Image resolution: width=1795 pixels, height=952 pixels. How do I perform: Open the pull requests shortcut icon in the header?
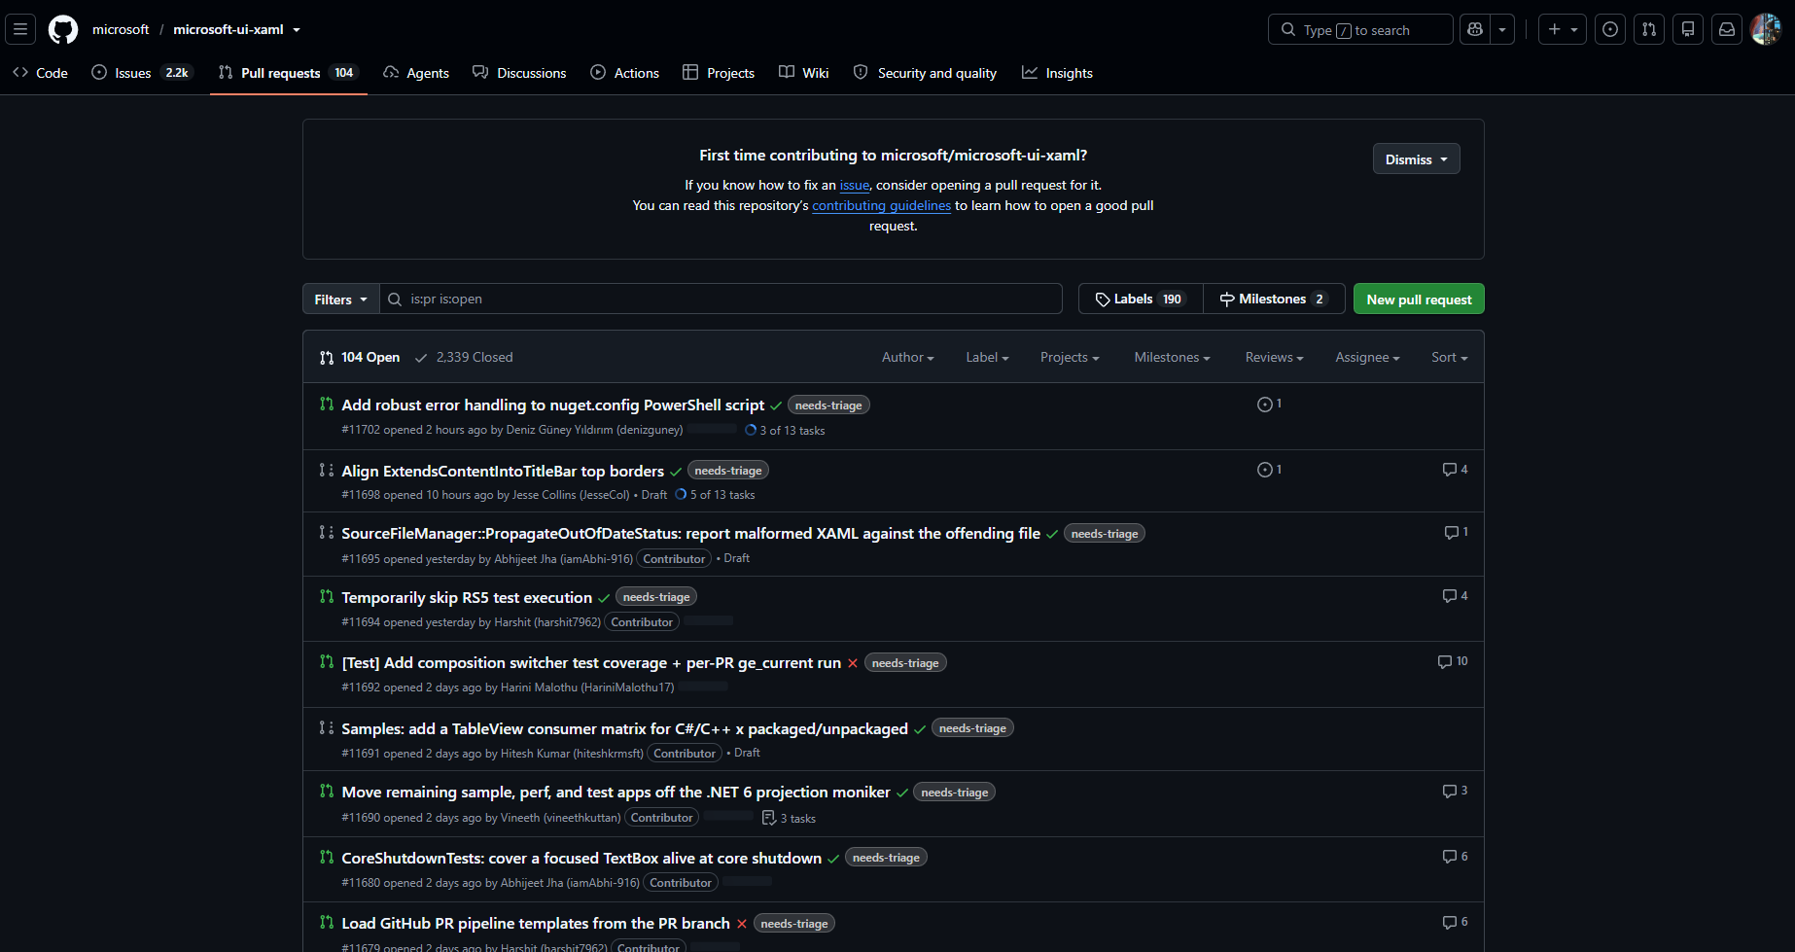pyautogui.click(x=1649, y=29)
